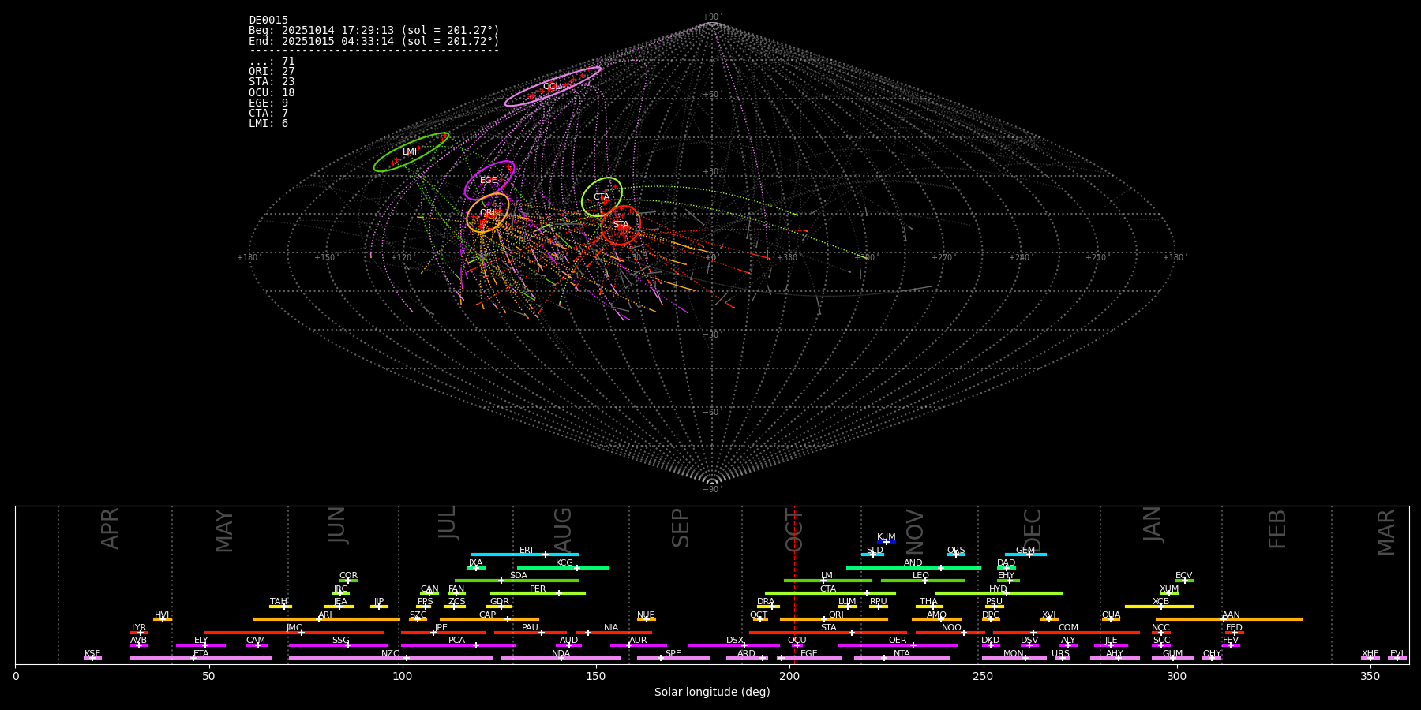Click the EGE radiant ellipse label on the sky map

[x=489, y=181]
